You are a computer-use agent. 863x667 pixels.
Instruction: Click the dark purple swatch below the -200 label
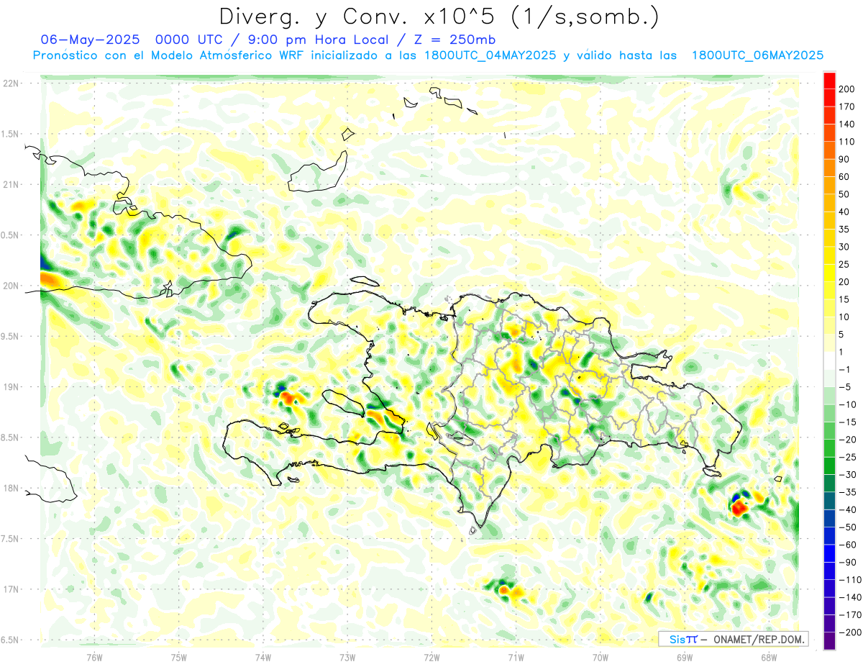[829, 641]
